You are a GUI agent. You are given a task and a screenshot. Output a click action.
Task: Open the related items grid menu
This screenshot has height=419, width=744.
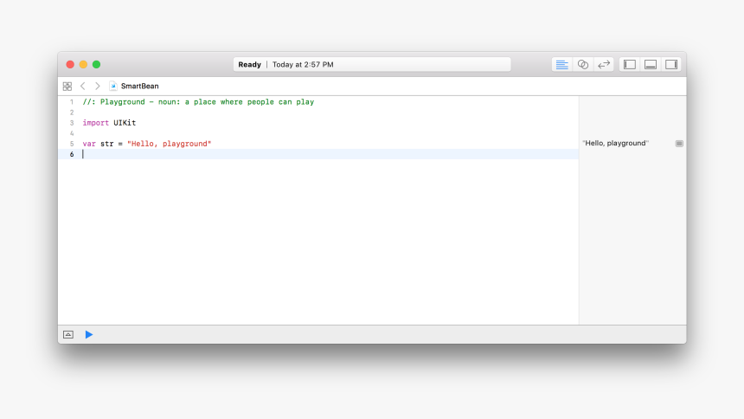coord(67,87)
